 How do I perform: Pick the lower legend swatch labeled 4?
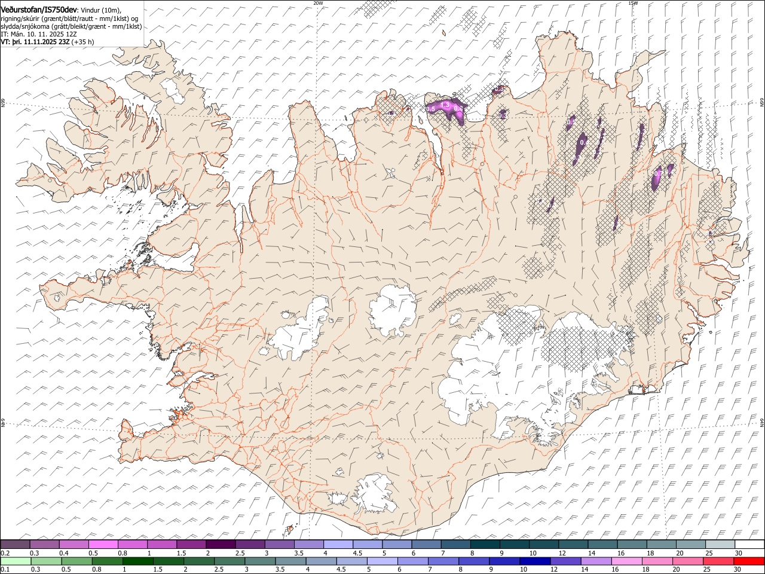pyautogui.click(x=321, y=561)
